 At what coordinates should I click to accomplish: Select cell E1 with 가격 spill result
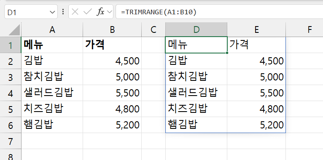[256, 45]
